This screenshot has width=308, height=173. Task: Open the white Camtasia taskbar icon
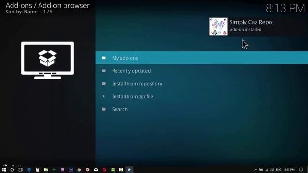121,170
